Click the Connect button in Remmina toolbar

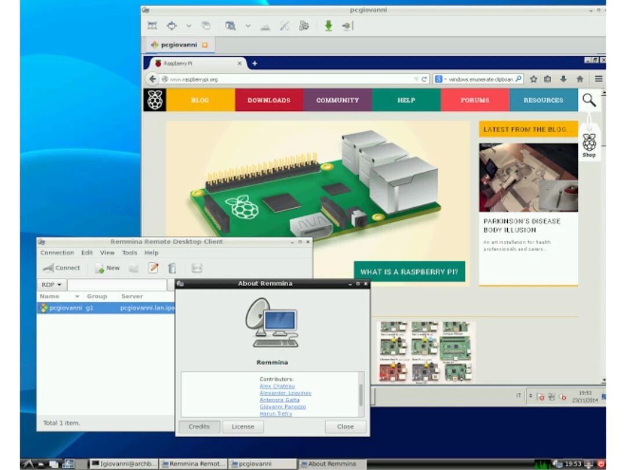pos(61,267)
